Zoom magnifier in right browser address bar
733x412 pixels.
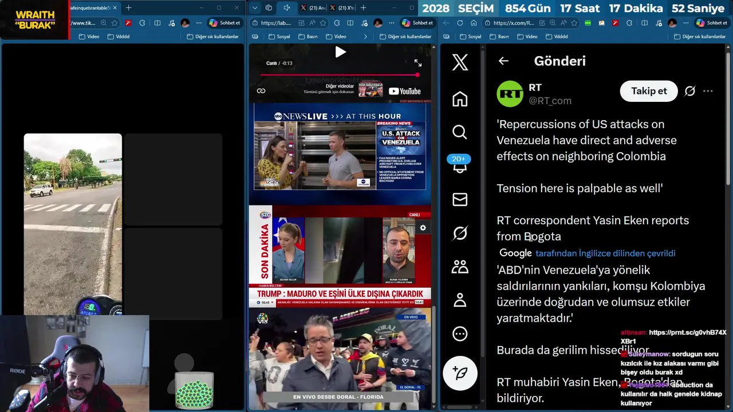[x=553, y=23]
